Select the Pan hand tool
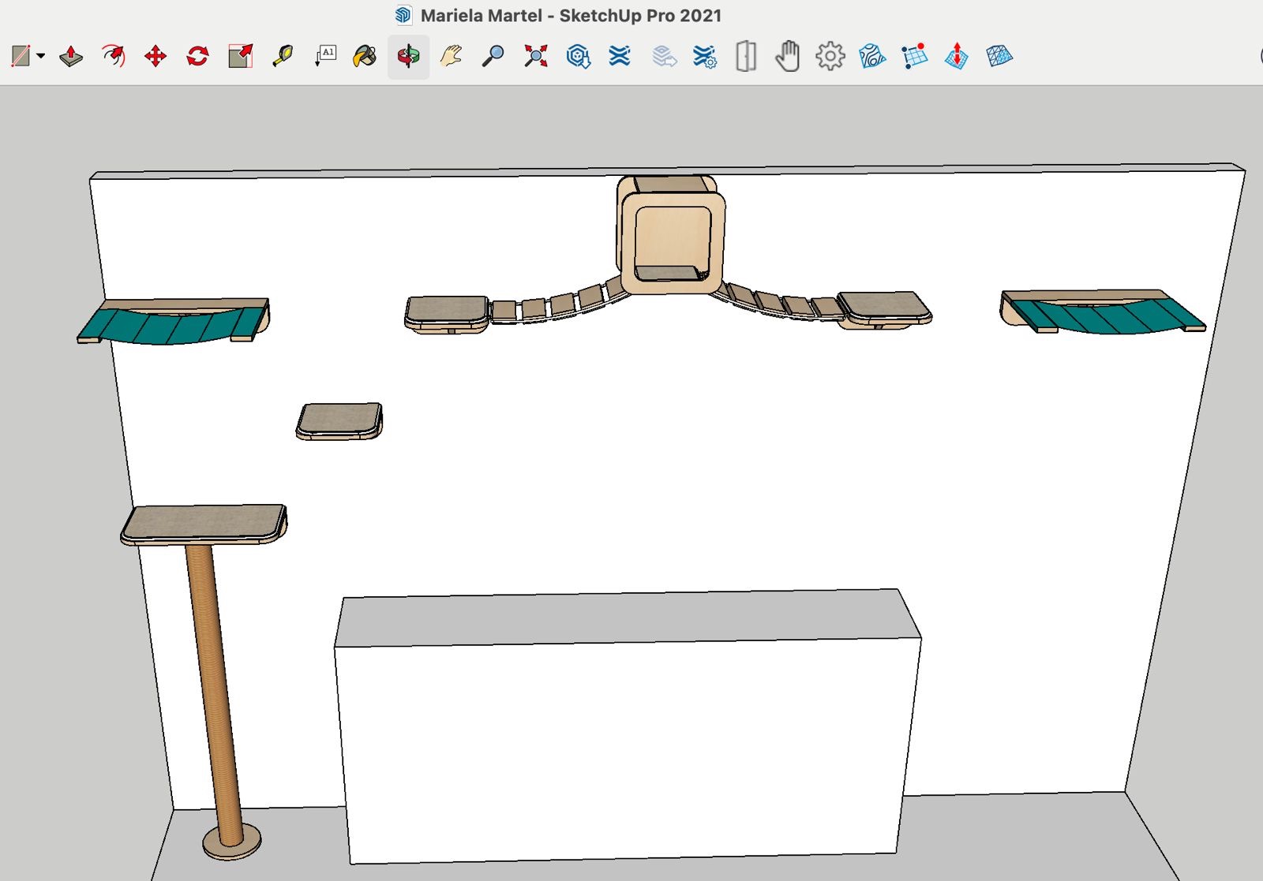Screen dimensions: 1263x881 [x=451, y=56]
